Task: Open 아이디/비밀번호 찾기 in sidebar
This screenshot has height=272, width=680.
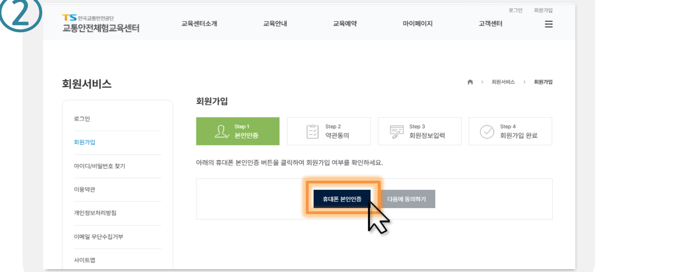Action: 99,166
